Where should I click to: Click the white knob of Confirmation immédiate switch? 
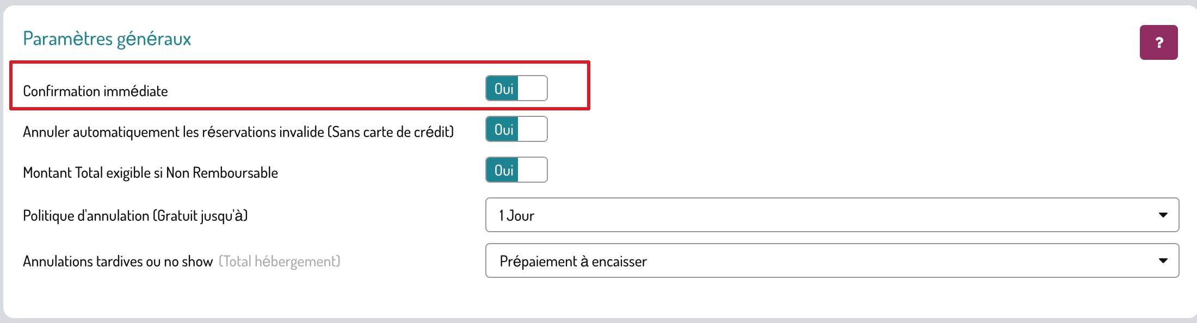click(x=532, y=89)
